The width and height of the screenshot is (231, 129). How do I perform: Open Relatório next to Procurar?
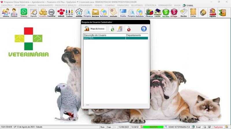coord(104,13)
